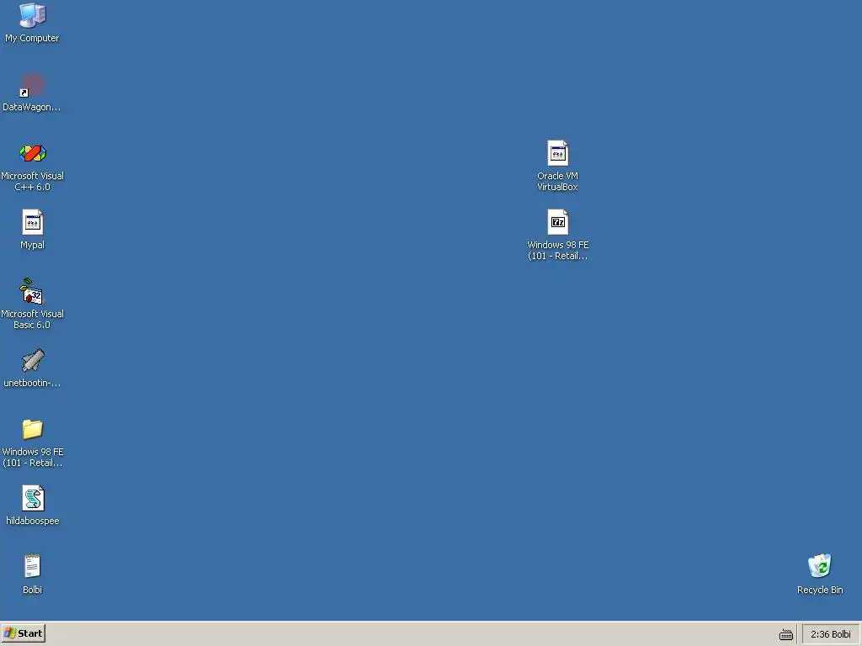Screen dimensions: 862x646
Task: Open the Start menu
Action: [23, 633]
